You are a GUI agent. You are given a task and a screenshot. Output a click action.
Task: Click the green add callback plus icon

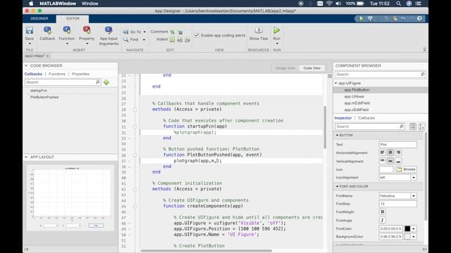pos(106,82)
